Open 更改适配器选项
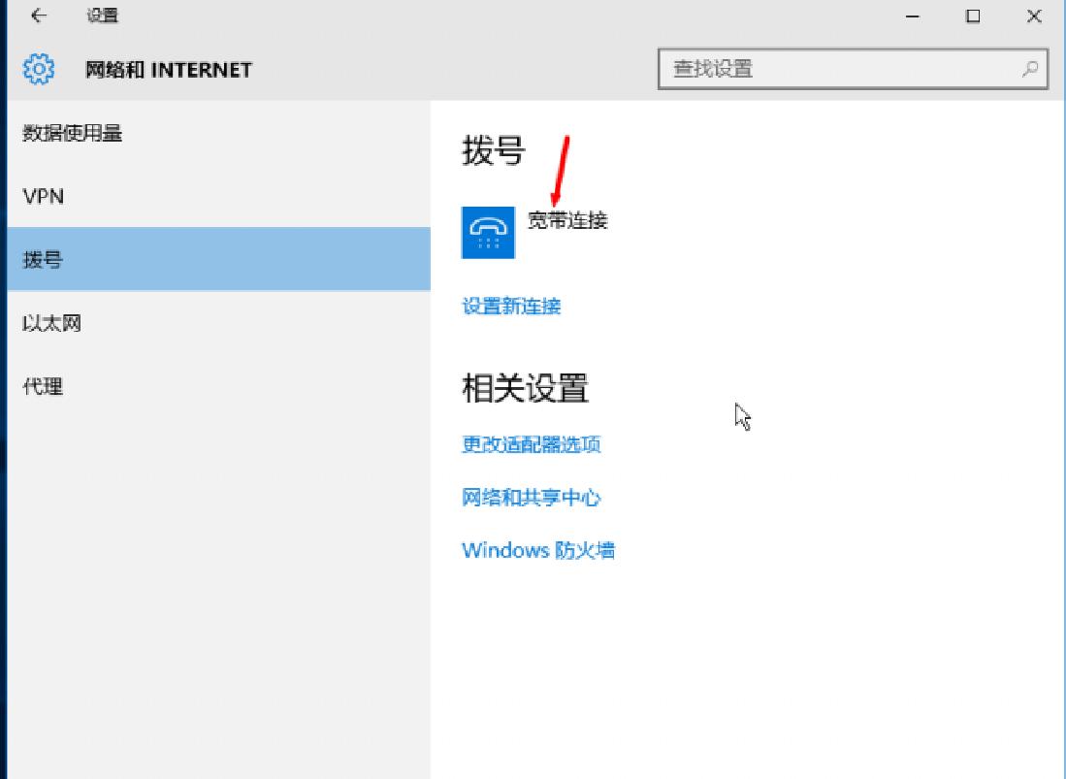1066x779 pixels. point(531,444)
